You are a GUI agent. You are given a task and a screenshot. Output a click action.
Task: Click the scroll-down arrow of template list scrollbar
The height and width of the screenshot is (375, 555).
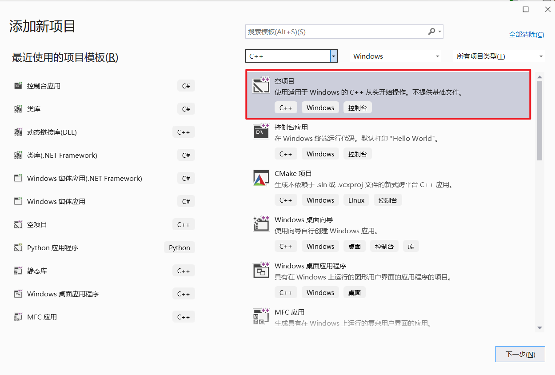click(540, 328)
